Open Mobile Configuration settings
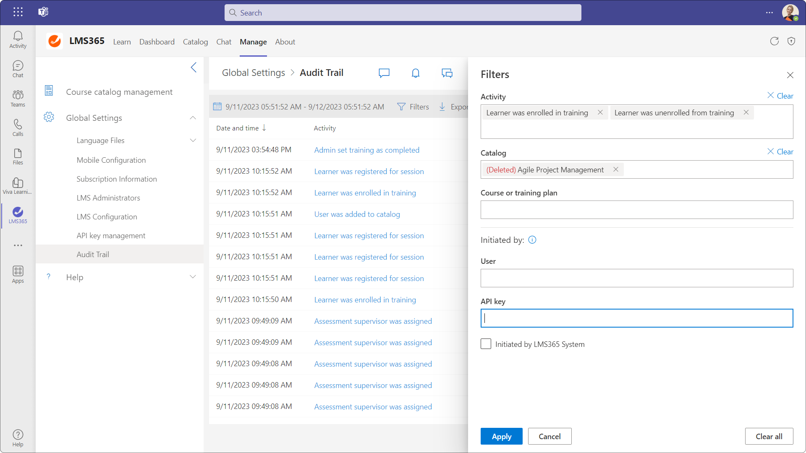Screen dimensions: 806x453 click(111, 160)
